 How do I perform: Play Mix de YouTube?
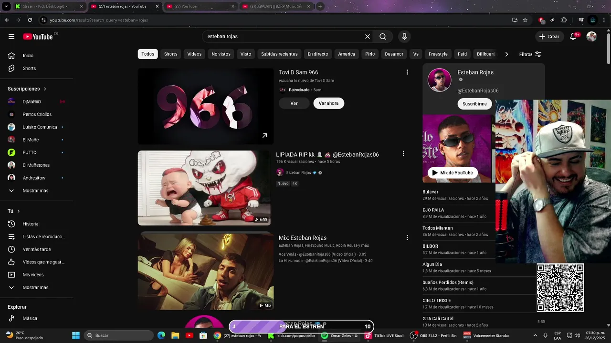[x=453, y=173]
